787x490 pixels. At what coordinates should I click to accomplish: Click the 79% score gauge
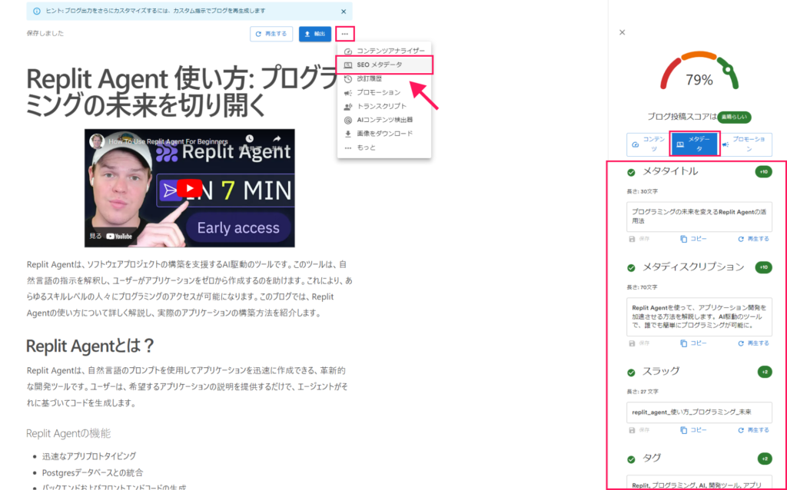tap(699, 71)
